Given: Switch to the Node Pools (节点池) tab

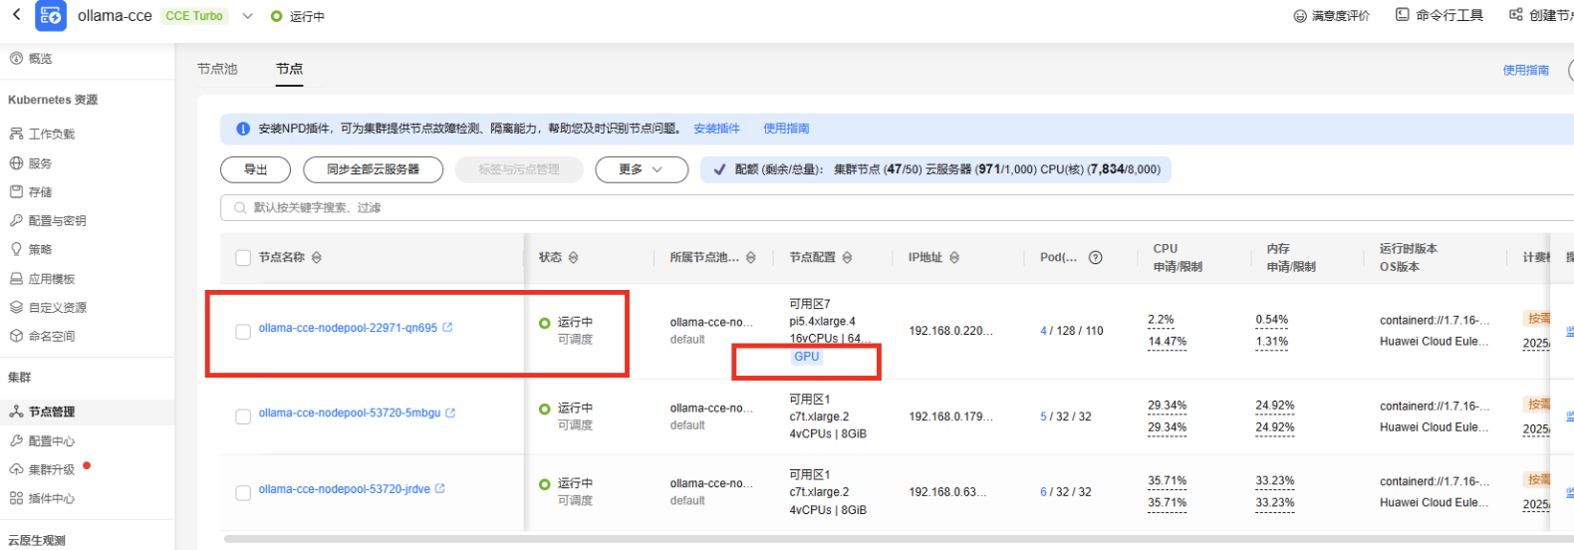Looking at the screenshot, I should point(217,69).
